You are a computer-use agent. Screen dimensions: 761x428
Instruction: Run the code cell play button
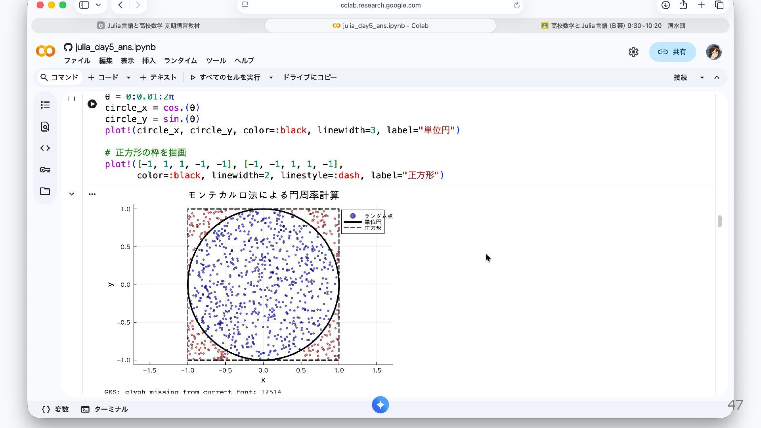coord(92,104)
